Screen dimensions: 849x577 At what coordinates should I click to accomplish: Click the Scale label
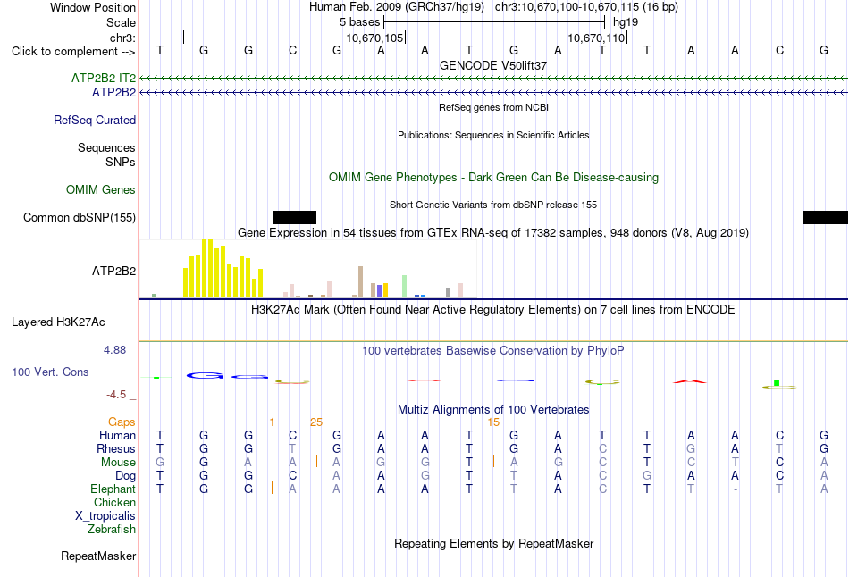[121, 22]
